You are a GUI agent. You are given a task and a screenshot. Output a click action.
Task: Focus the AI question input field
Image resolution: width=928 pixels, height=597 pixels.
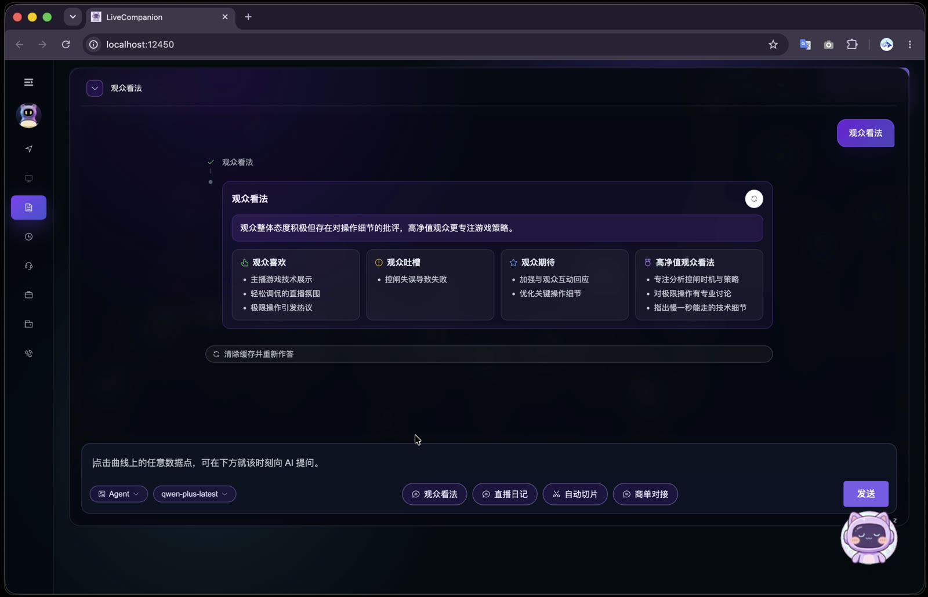tap(489, 463)
